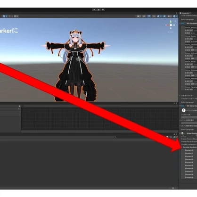This screenshot has width=197, height=197.
Task: Select Element 9 in Exclude Renderers
Action: (189, 177)
